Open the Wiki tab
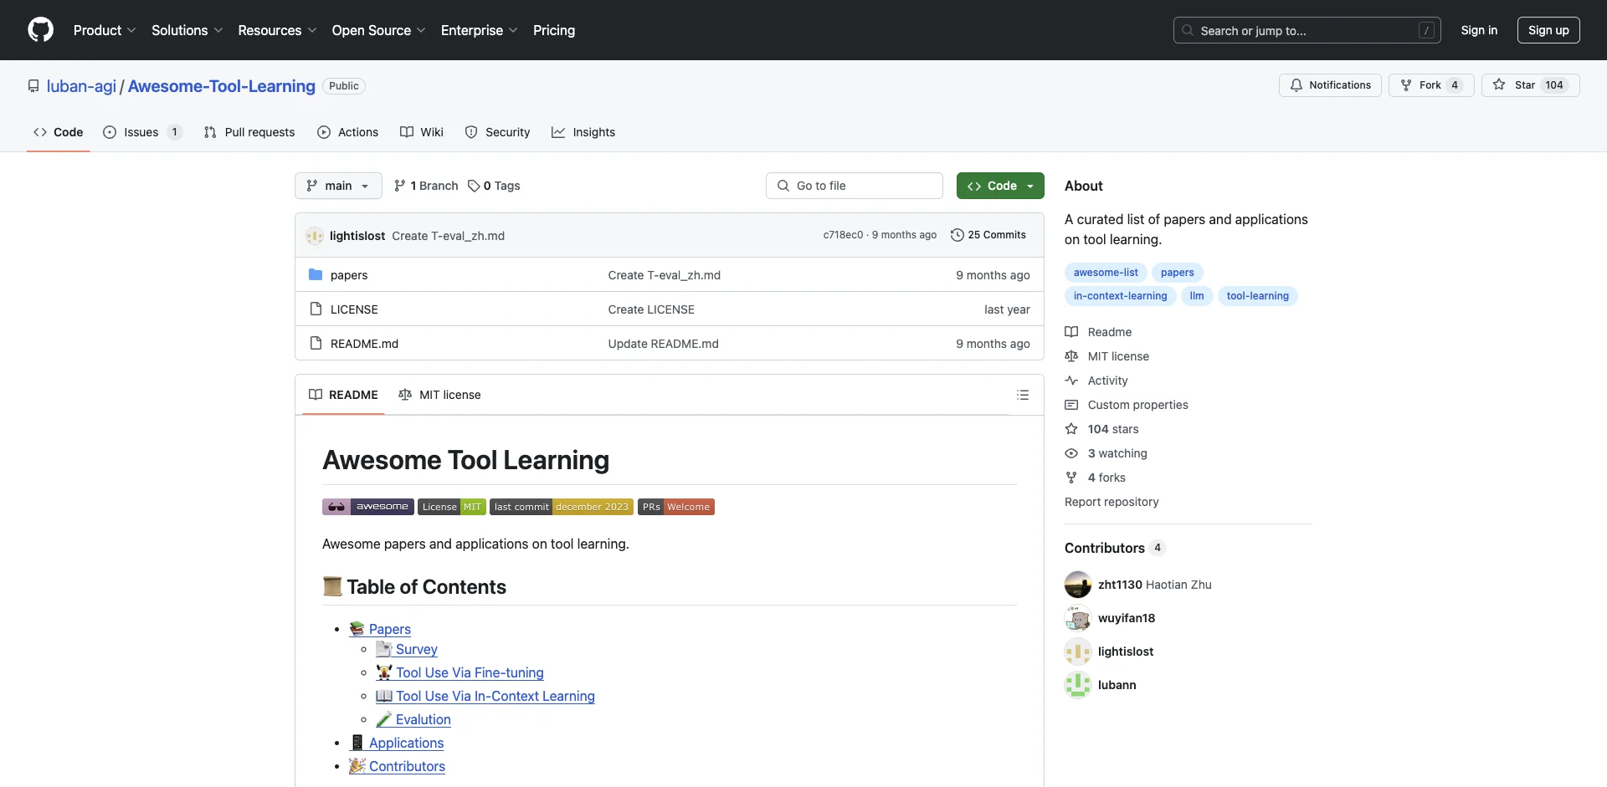 tap(422, 132)
